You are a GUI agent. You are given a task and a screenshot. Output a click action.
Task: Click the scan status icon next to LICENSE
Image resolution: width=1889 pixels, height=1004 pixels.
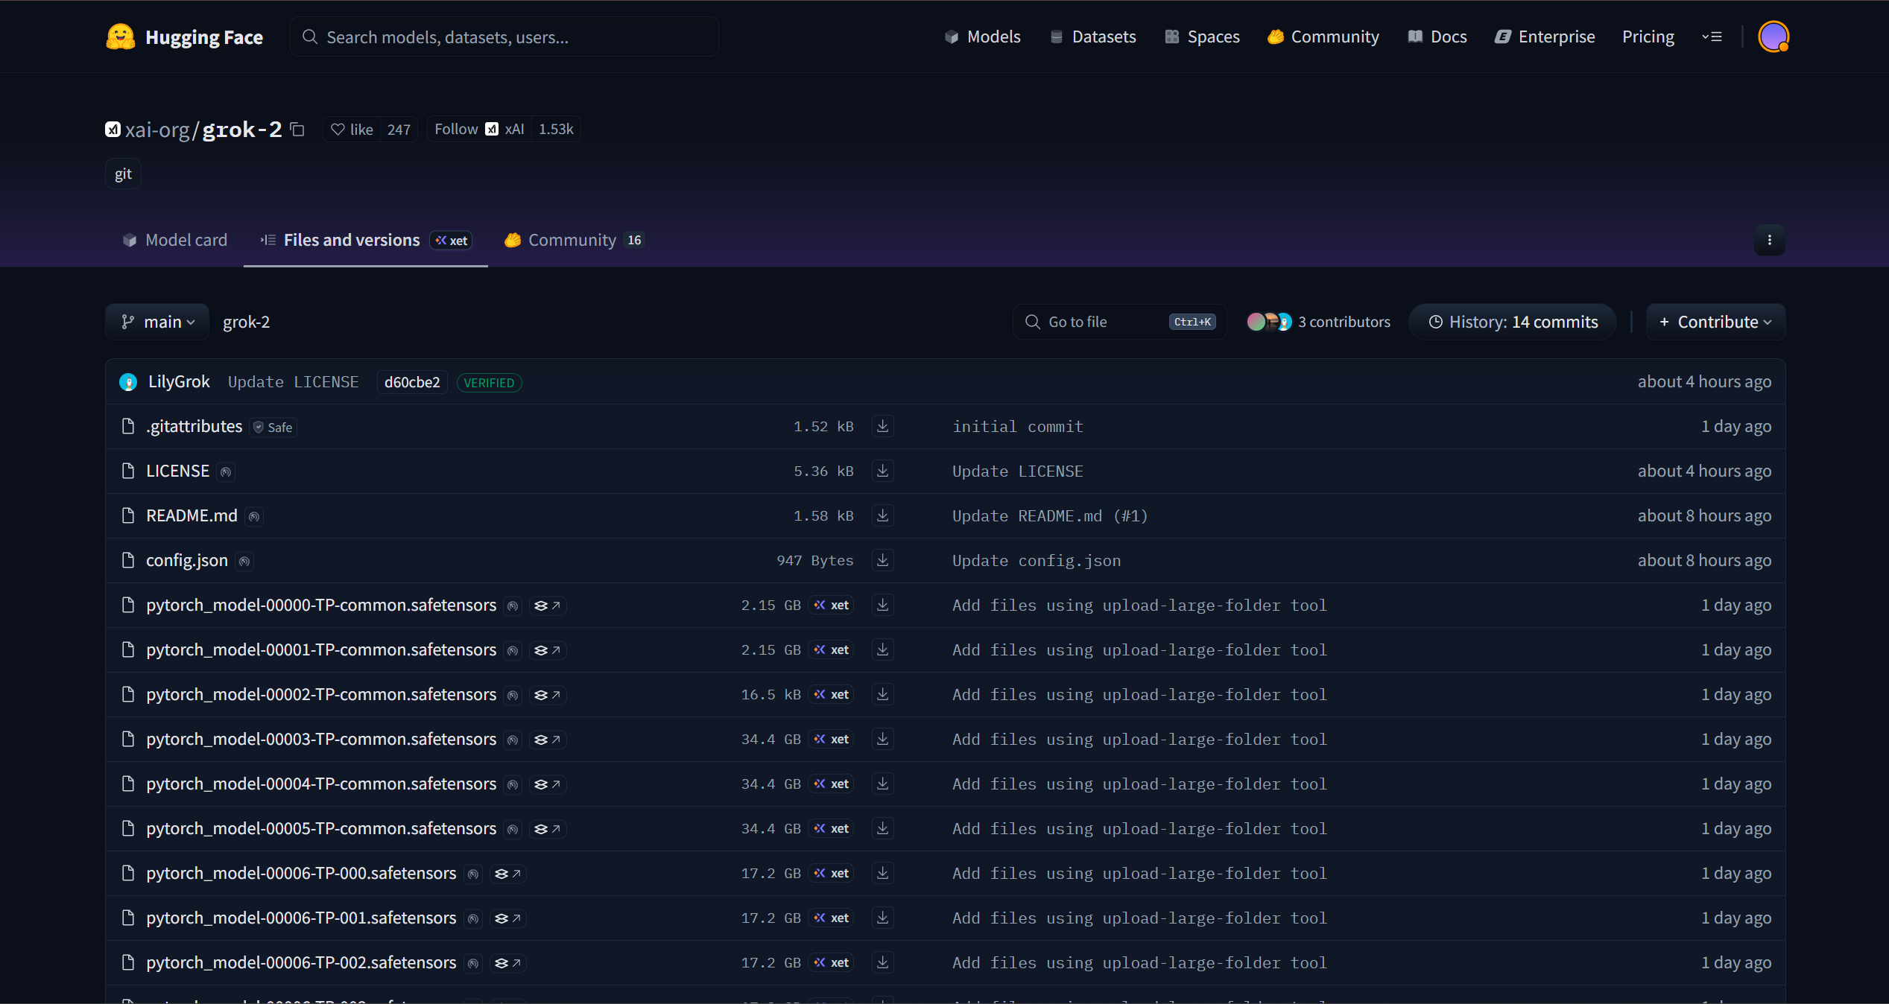point(226,471)
